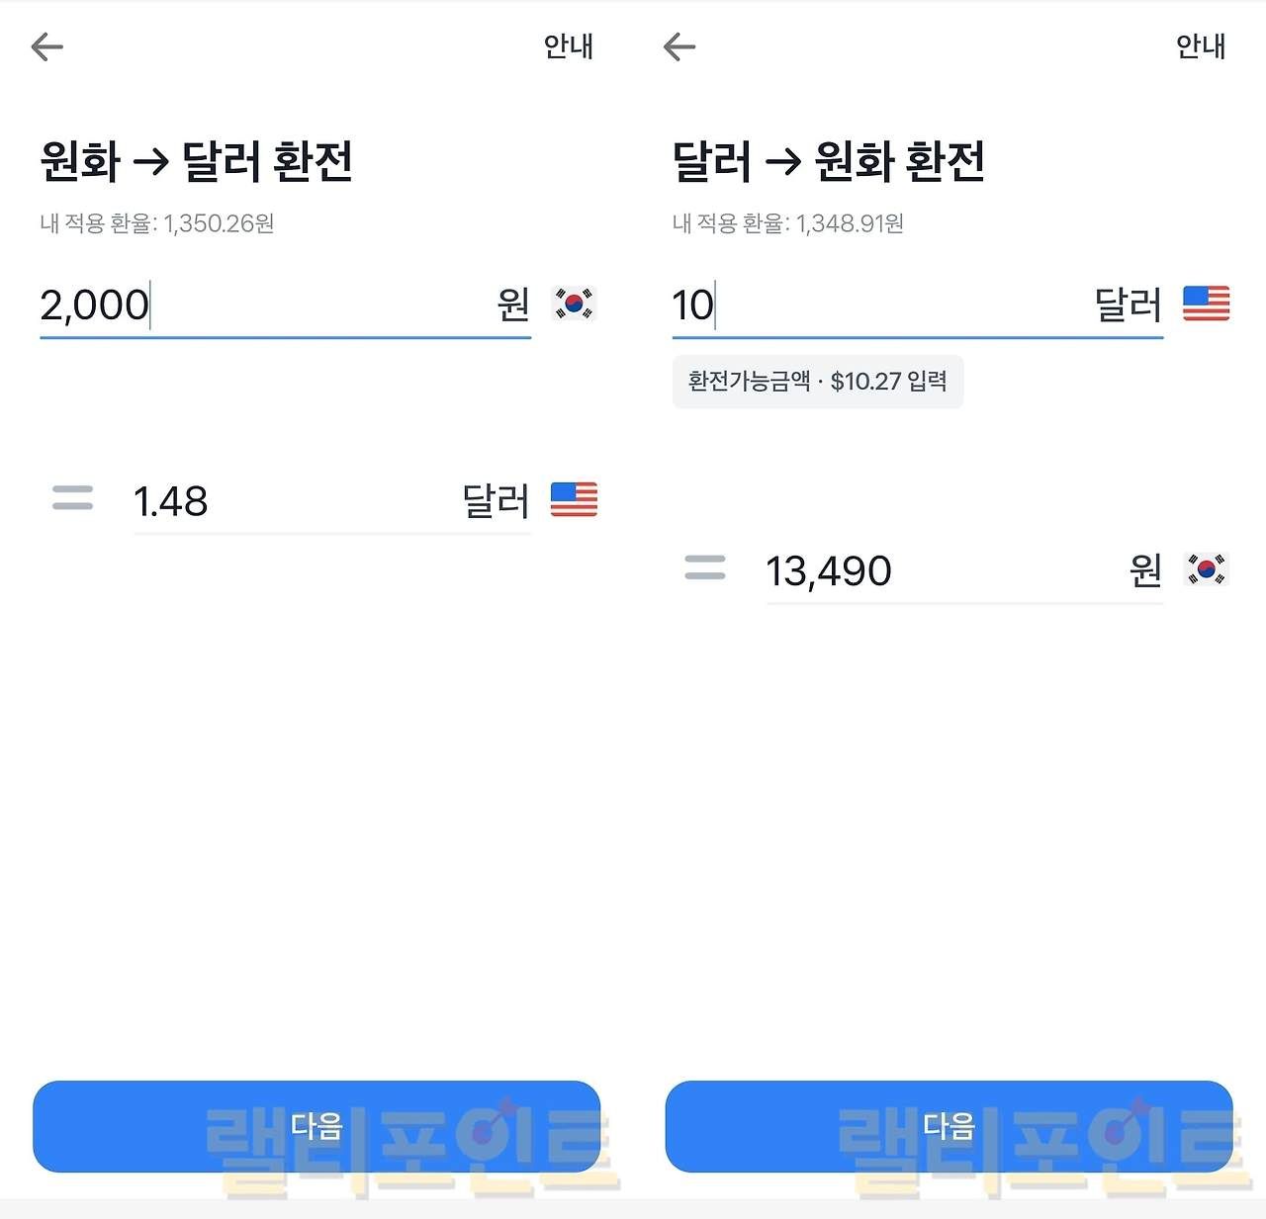Image resolution: width=1266 pixels, height=1219 pixels.
Task: Click equals icon before the 1.48 result
Action: (72, 498)
